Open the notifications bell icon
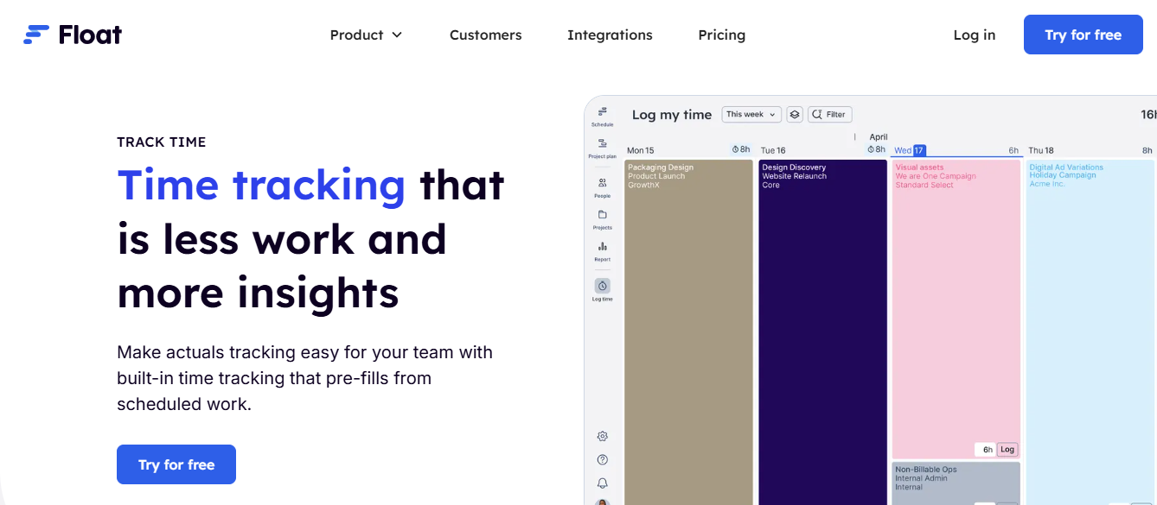The image size is (1157, 505). pyautogui.click(x=603, y=483)
